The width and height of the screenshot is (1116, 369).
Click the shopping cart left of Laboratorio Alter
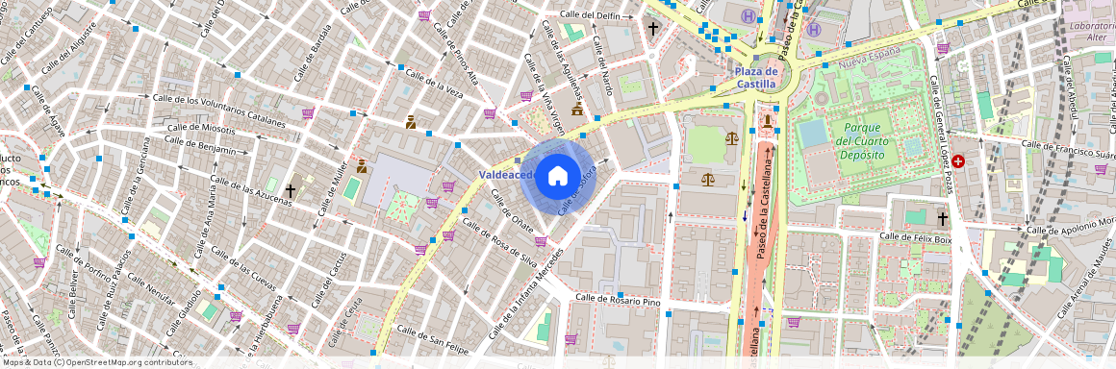pos(943,48)
